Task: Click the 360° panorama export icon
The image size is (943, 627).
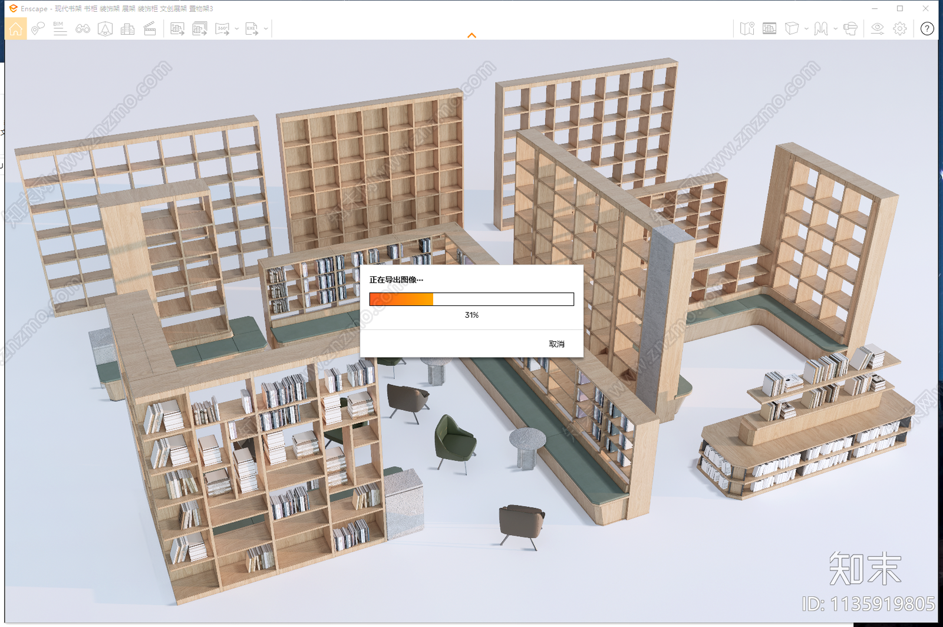Action: point(222,28)
